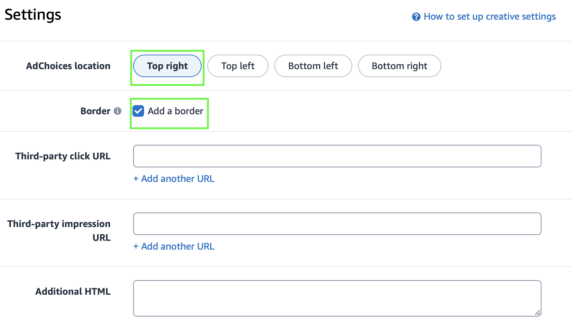Select Top right AdChoices location
This screenshot has width=572, height=326.
pyautogui.click(x=167, y=66)
